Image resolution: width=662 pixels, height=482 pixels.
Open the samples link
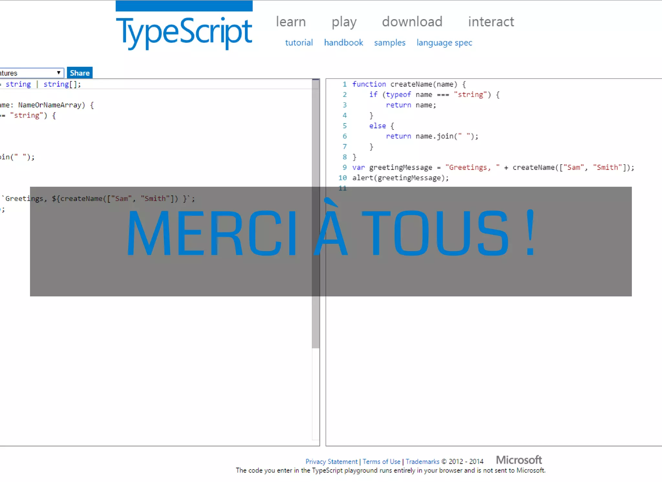[390, 43]
